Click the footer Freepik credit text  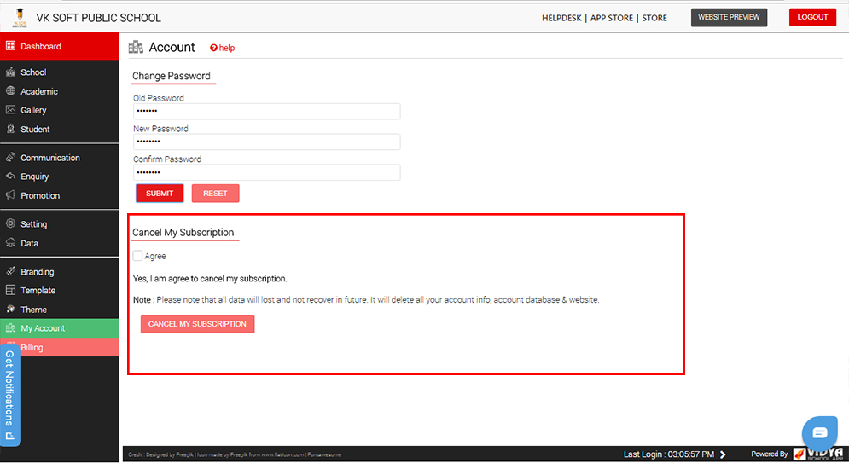tap(235, 454)
